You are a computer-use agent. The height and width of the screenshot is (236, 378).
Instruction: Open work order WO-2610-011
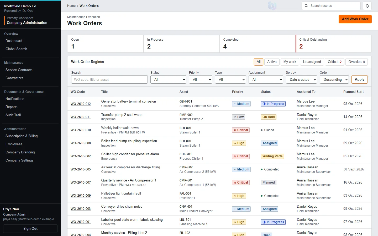click(x=81, y=117)
